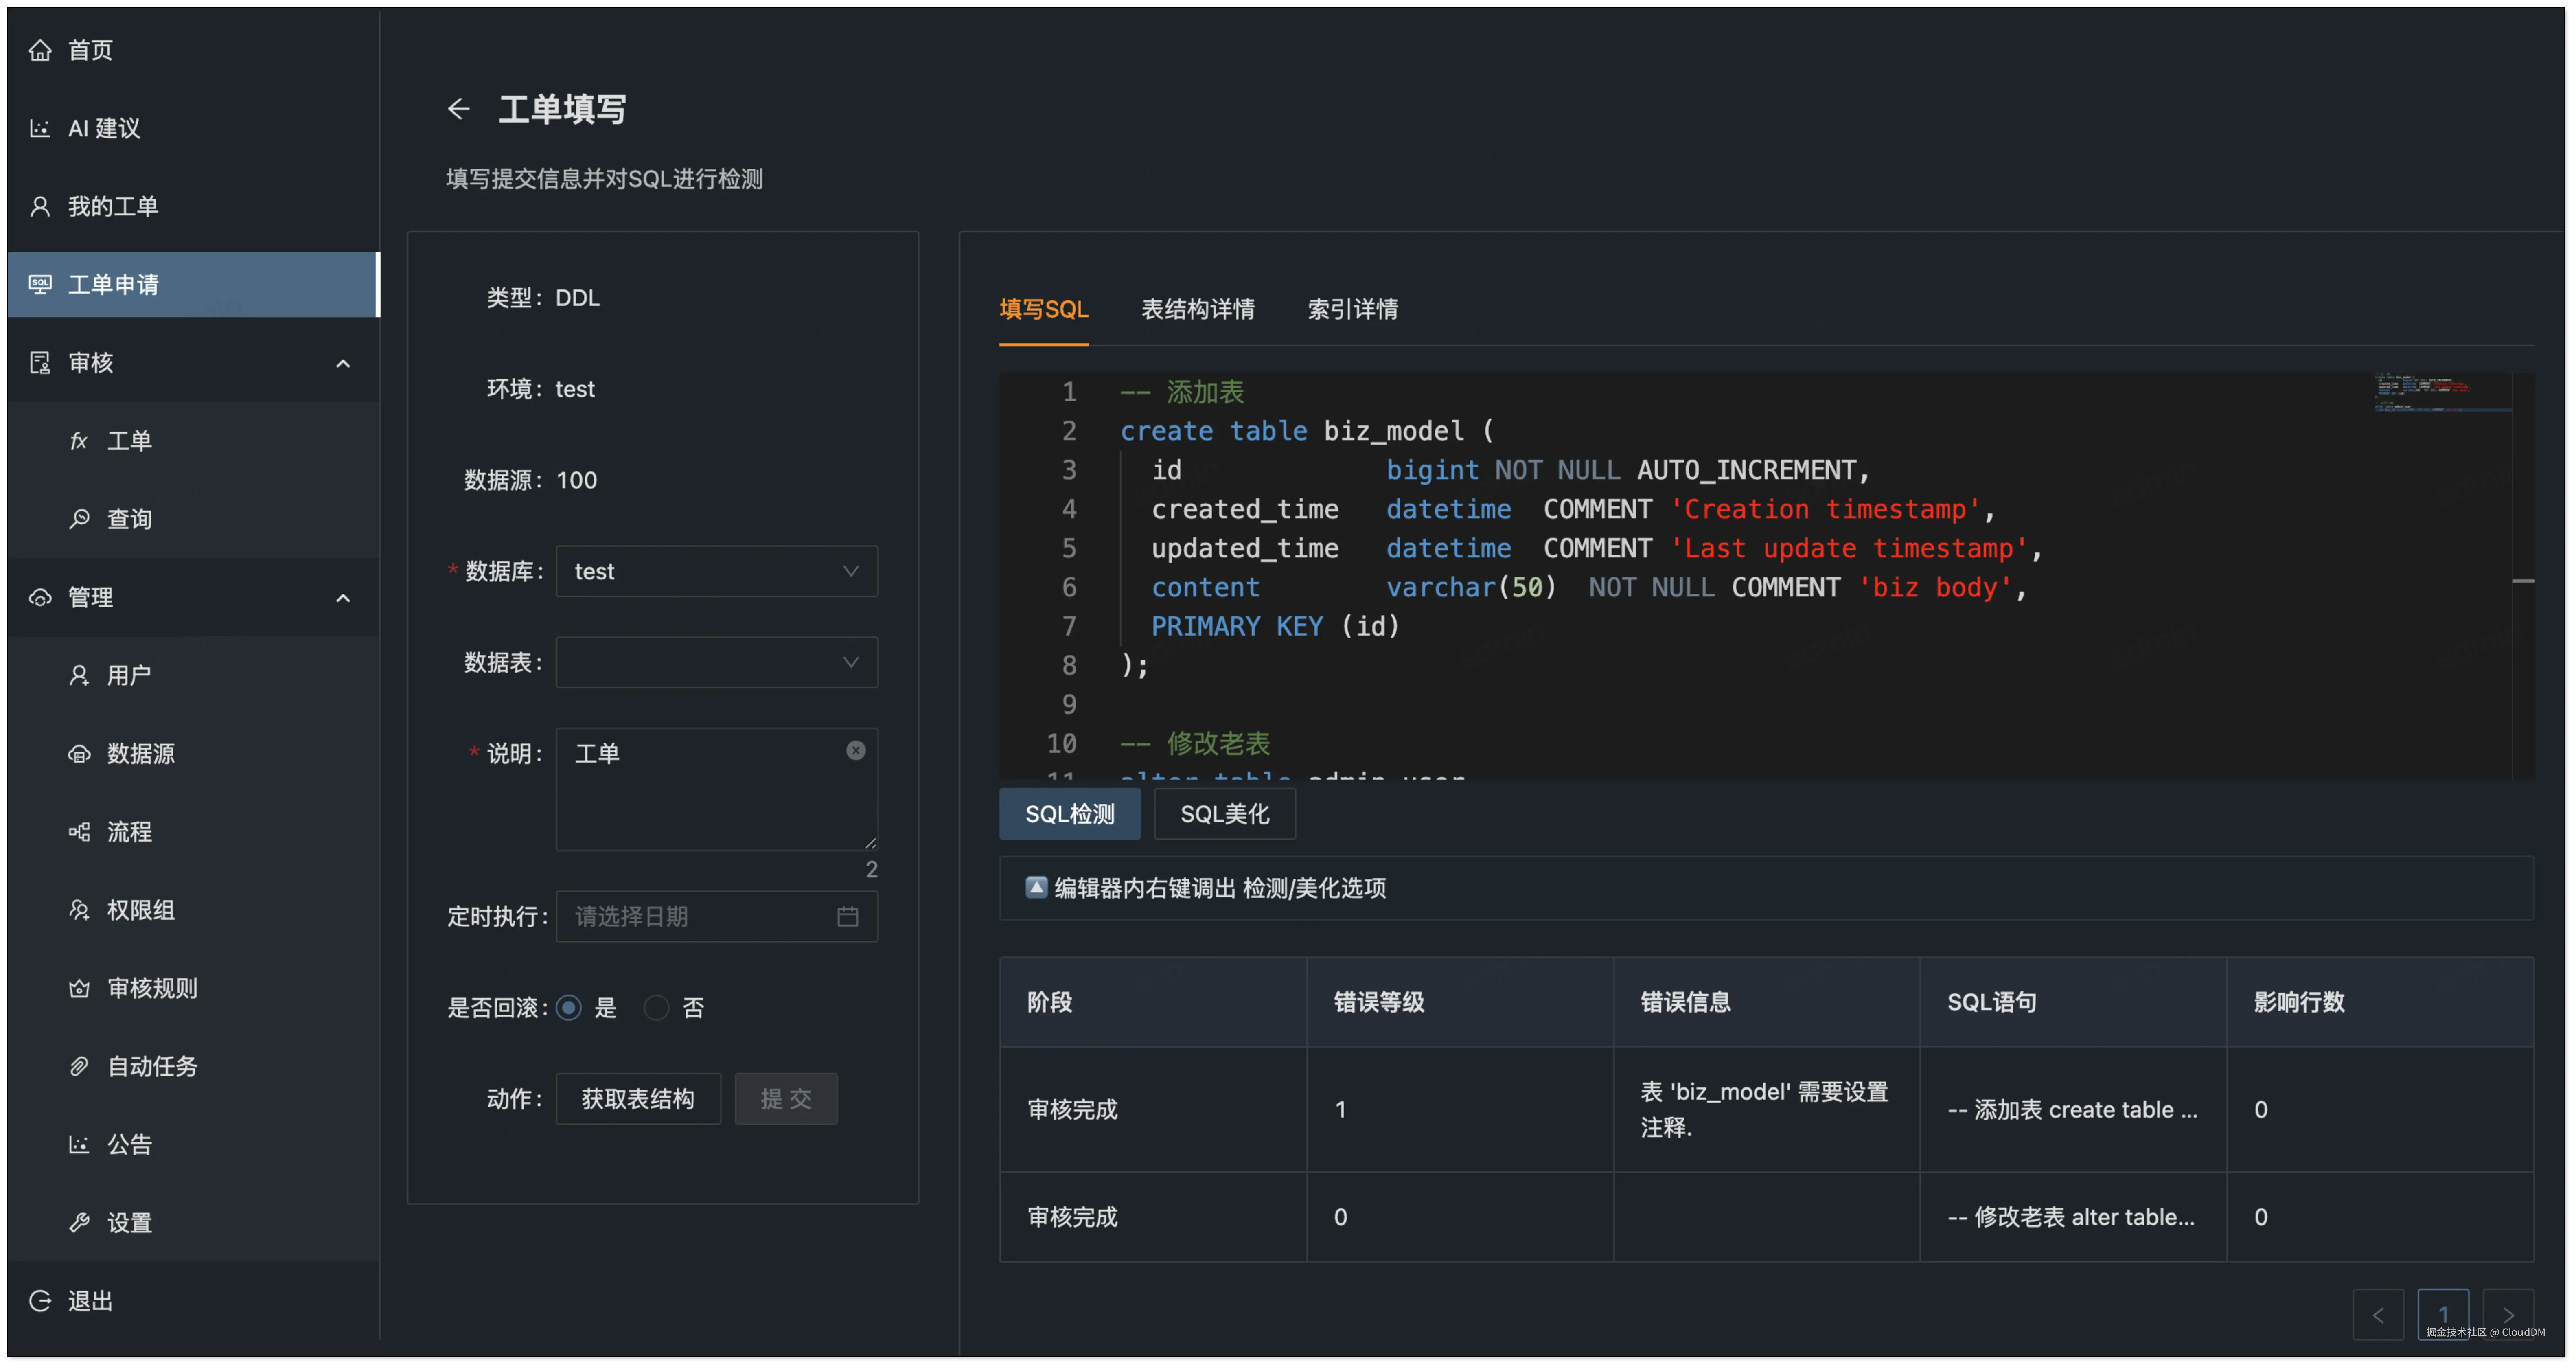The height and width of the screenshot is (1368, 2576).
Task: Open 审核规则 crown icon item
Action: pyautogui.click(x=79, y=988)
